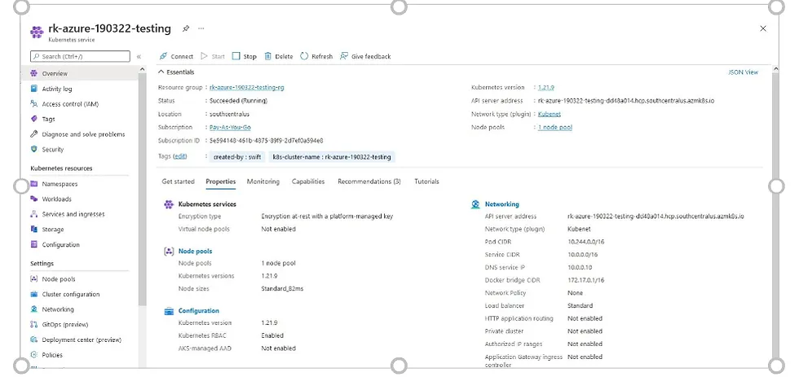Open Give feedback
The width and height of the screenshot is (799, 381).
pos(365,56)
